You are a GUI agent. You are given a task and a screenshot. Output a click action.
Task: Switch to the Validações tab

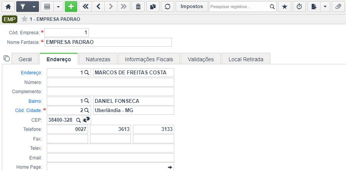pos(201,59)
